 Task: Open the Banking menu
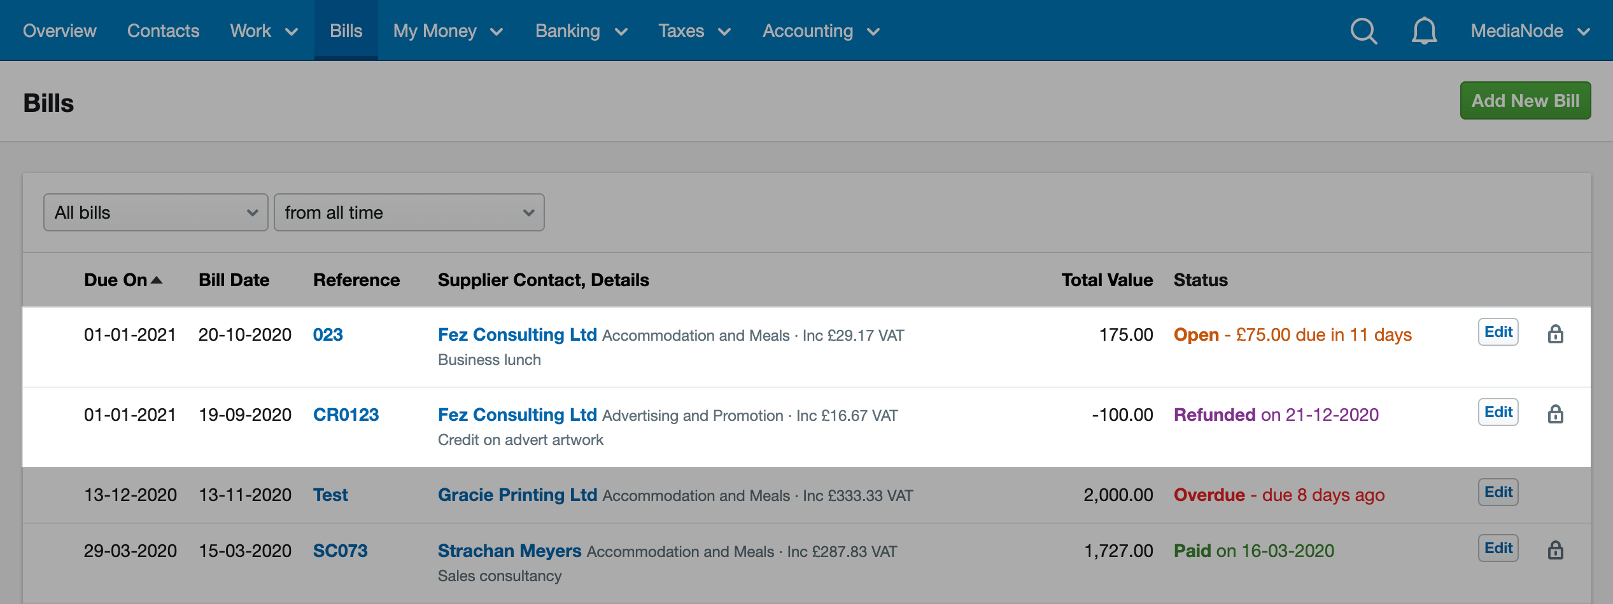(x=580, y=31)
